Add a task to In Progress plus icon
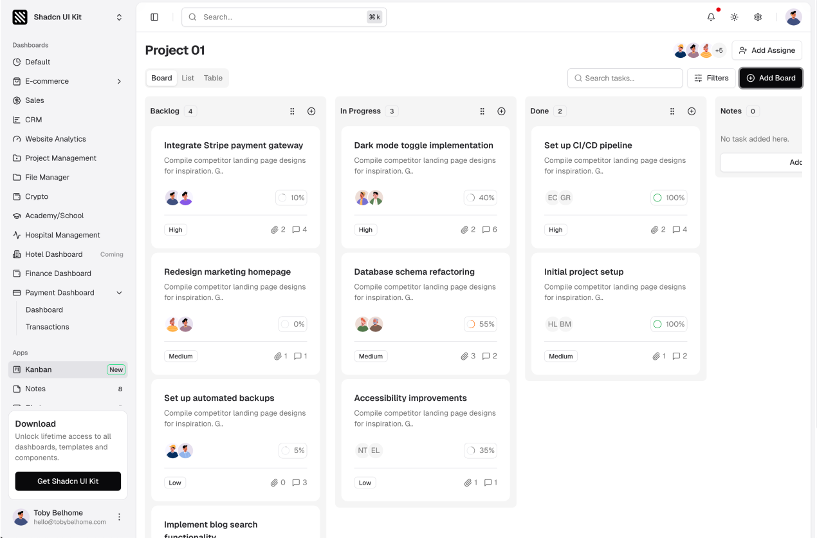817x538 pixels. tap(501, 111)
